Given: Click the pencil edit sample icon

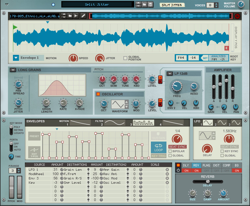Looking at the screenshot, I should (x=83, y=16).
